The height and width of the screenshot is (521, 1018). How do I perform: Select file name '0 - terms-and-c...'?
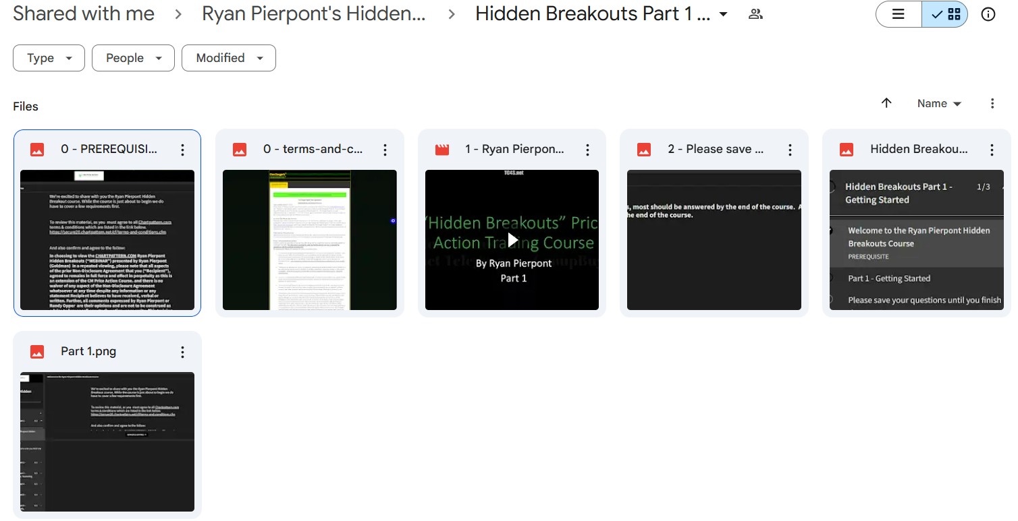tap(313, 150)
